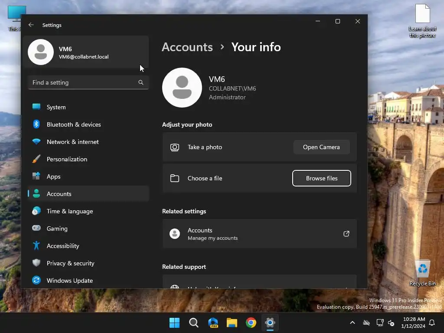Screen dimensions: 444x333
Task: Select This PC desktop icon
Action: tap(14, 18)
